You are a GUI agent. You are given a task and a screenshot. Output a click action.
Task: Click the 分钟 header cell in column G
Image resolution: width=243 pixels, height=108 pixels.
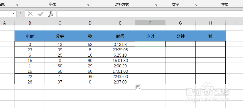tap(180, 36)
